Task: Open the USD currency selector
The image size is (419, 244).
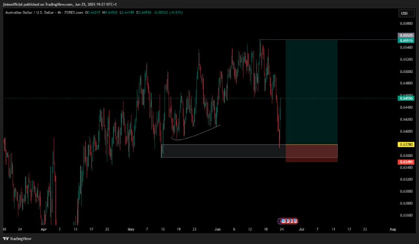Action: 405,14
